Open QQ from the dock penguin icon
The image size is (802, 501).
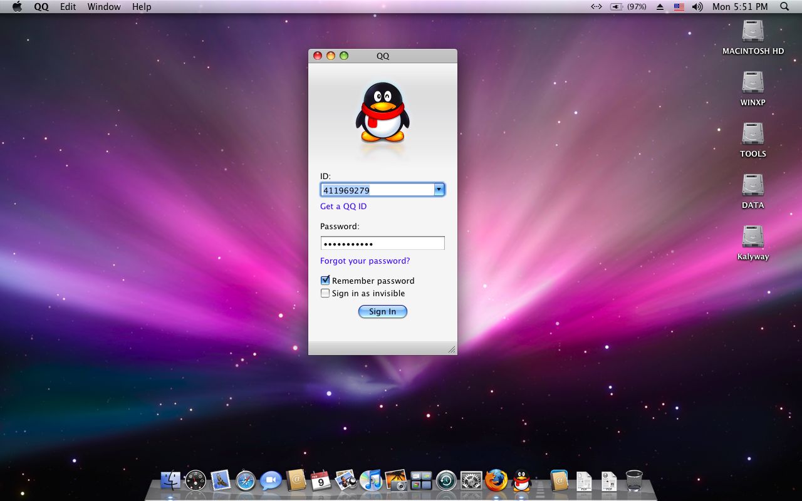521,481
